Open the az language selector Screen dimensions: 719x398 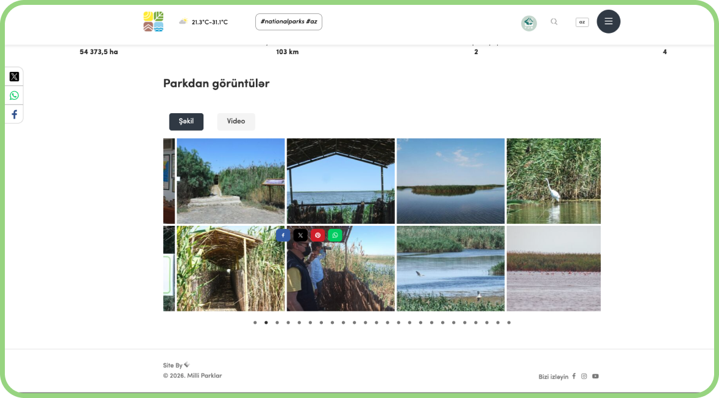coord(582,22)
